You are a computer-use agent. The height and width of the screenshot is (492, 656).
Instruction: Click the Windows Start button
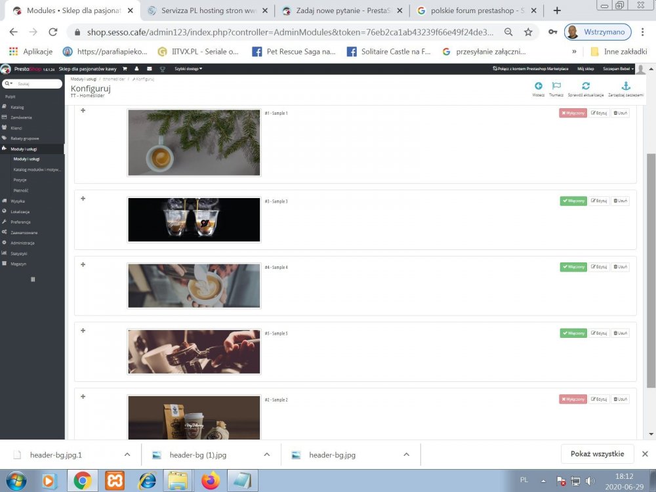pyautogui.click(x=16, y=481)
